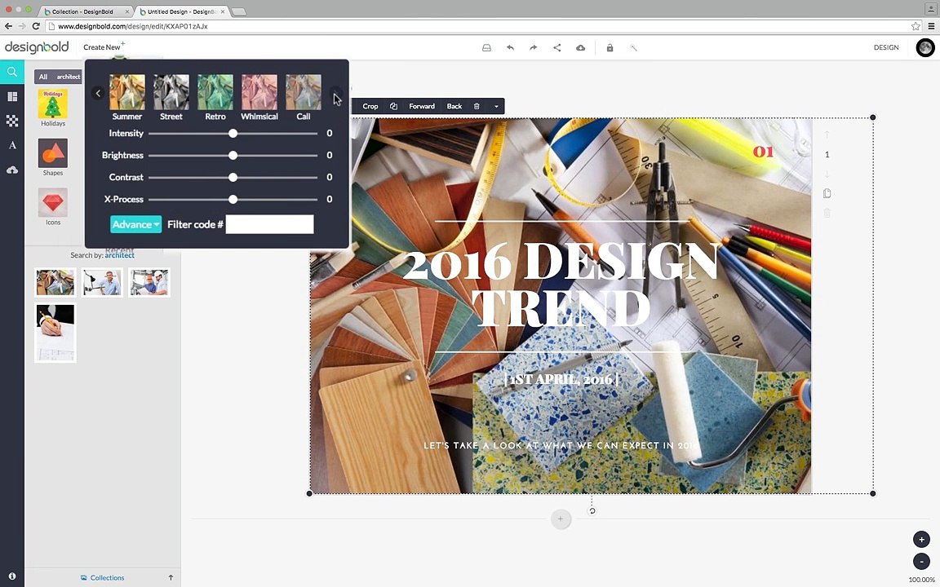940x587 pixels.
Task: Open the user profile avatar
Action: coord(925,47)
